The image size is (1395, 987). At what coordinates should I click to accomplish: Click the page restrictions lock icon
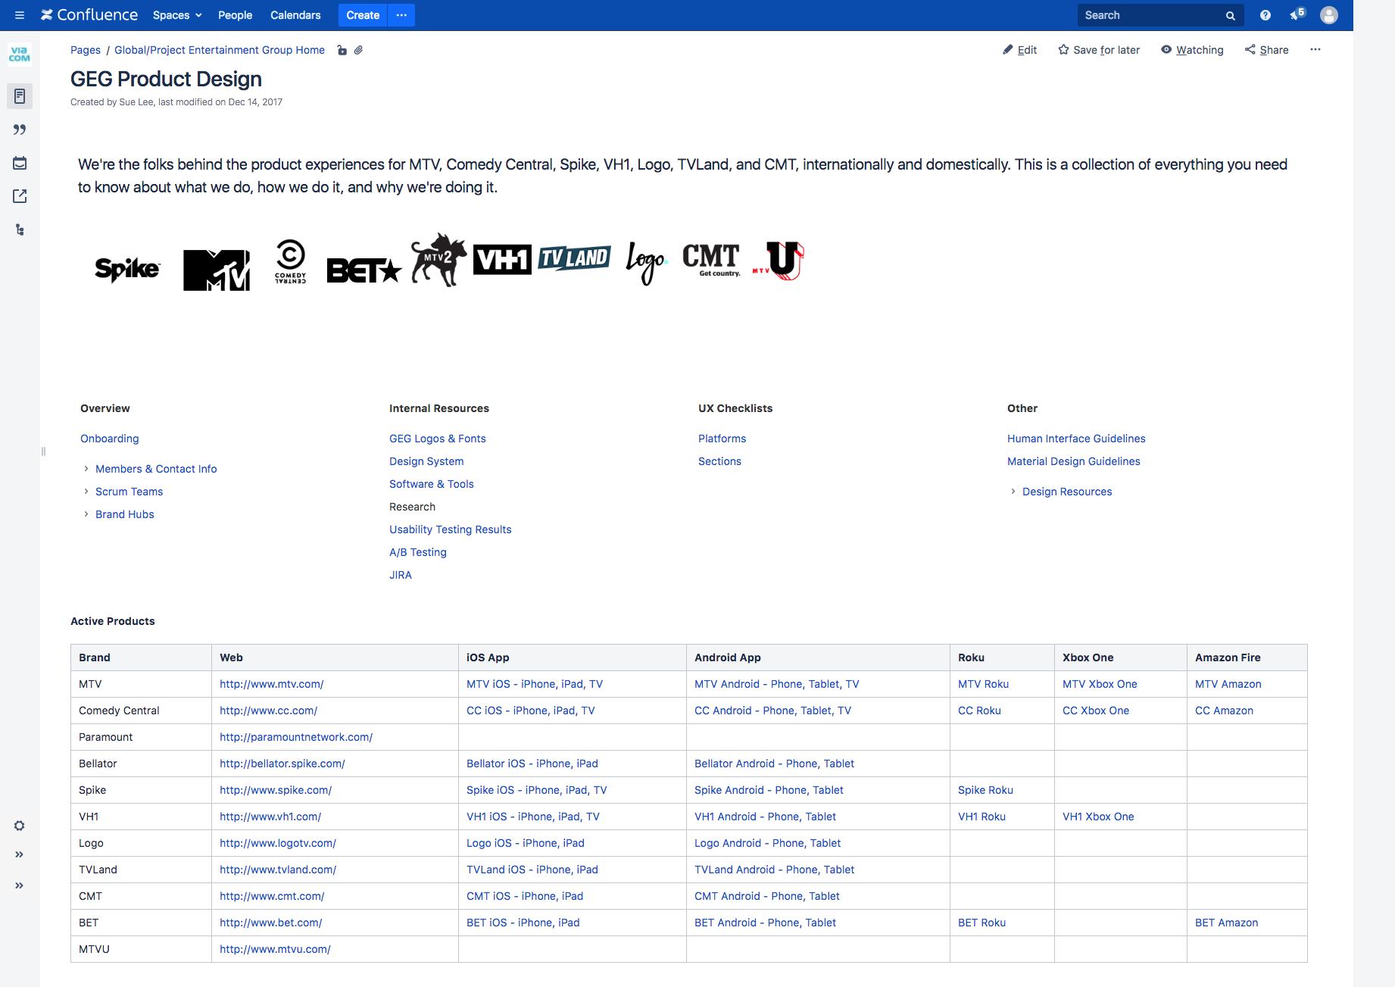click(x=342, y=50)
